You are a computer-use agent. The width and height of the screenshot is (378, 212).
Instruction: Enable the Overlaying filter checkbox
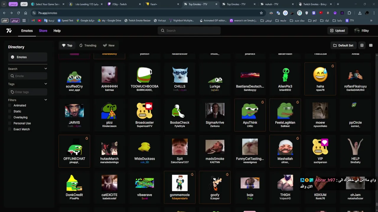pos(10,117)
